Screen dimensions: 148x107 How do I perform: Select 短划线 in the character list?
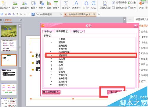tap(90, 42)
